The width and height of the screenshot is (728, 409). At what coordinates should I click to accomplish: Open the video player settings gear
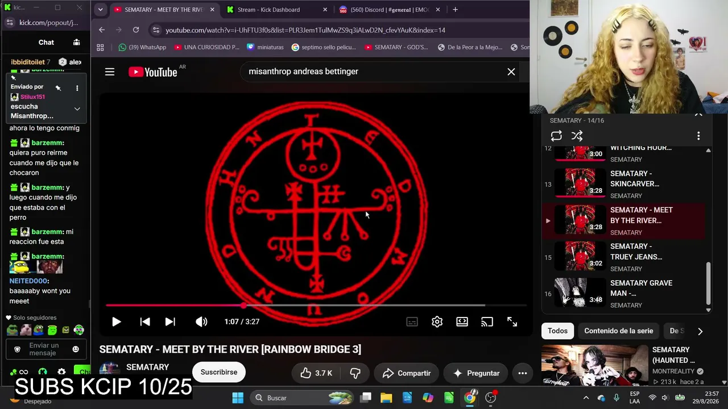pos(437,322)
